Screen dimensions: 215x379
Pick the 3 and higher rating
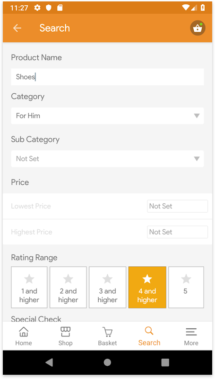tap(108, 288)
